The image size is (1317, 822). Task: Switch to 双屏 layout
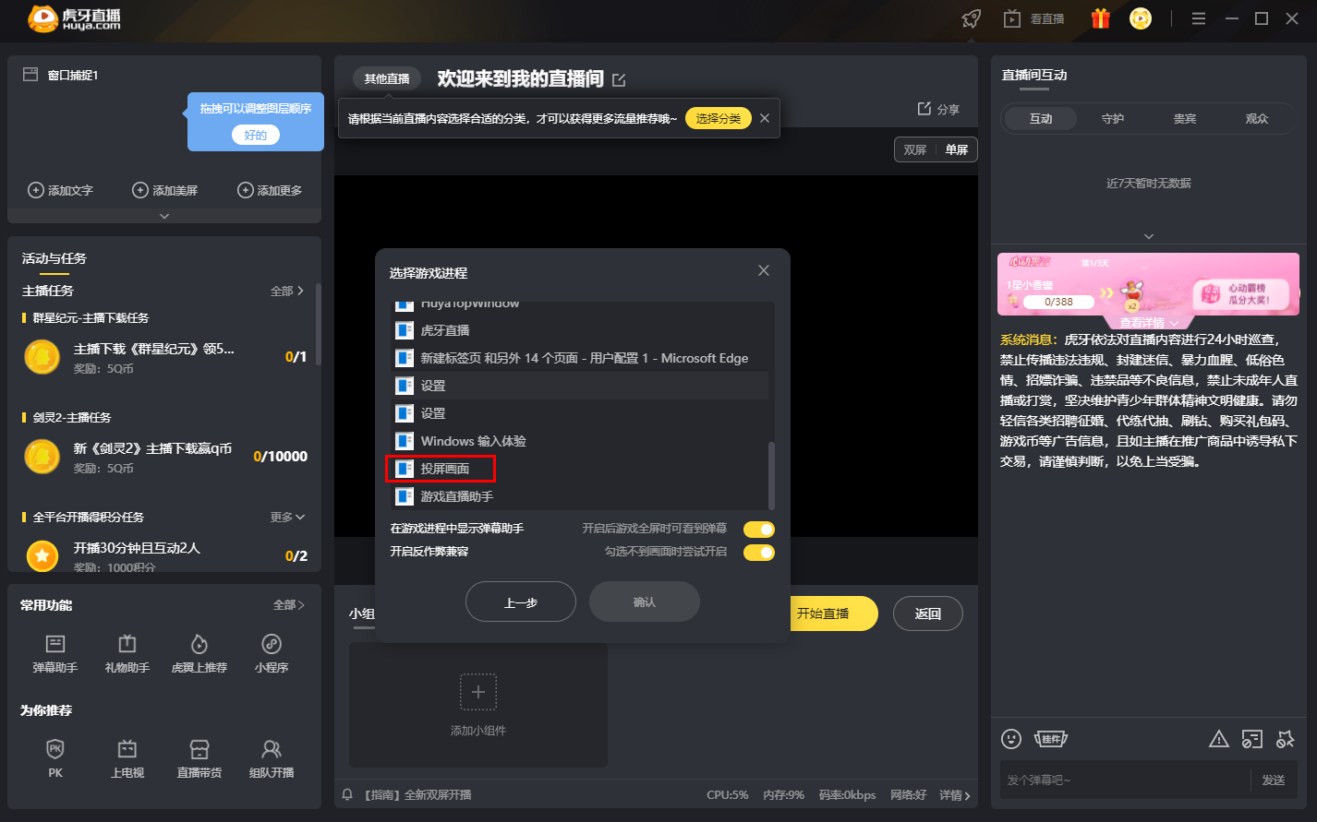click(915, 149)
